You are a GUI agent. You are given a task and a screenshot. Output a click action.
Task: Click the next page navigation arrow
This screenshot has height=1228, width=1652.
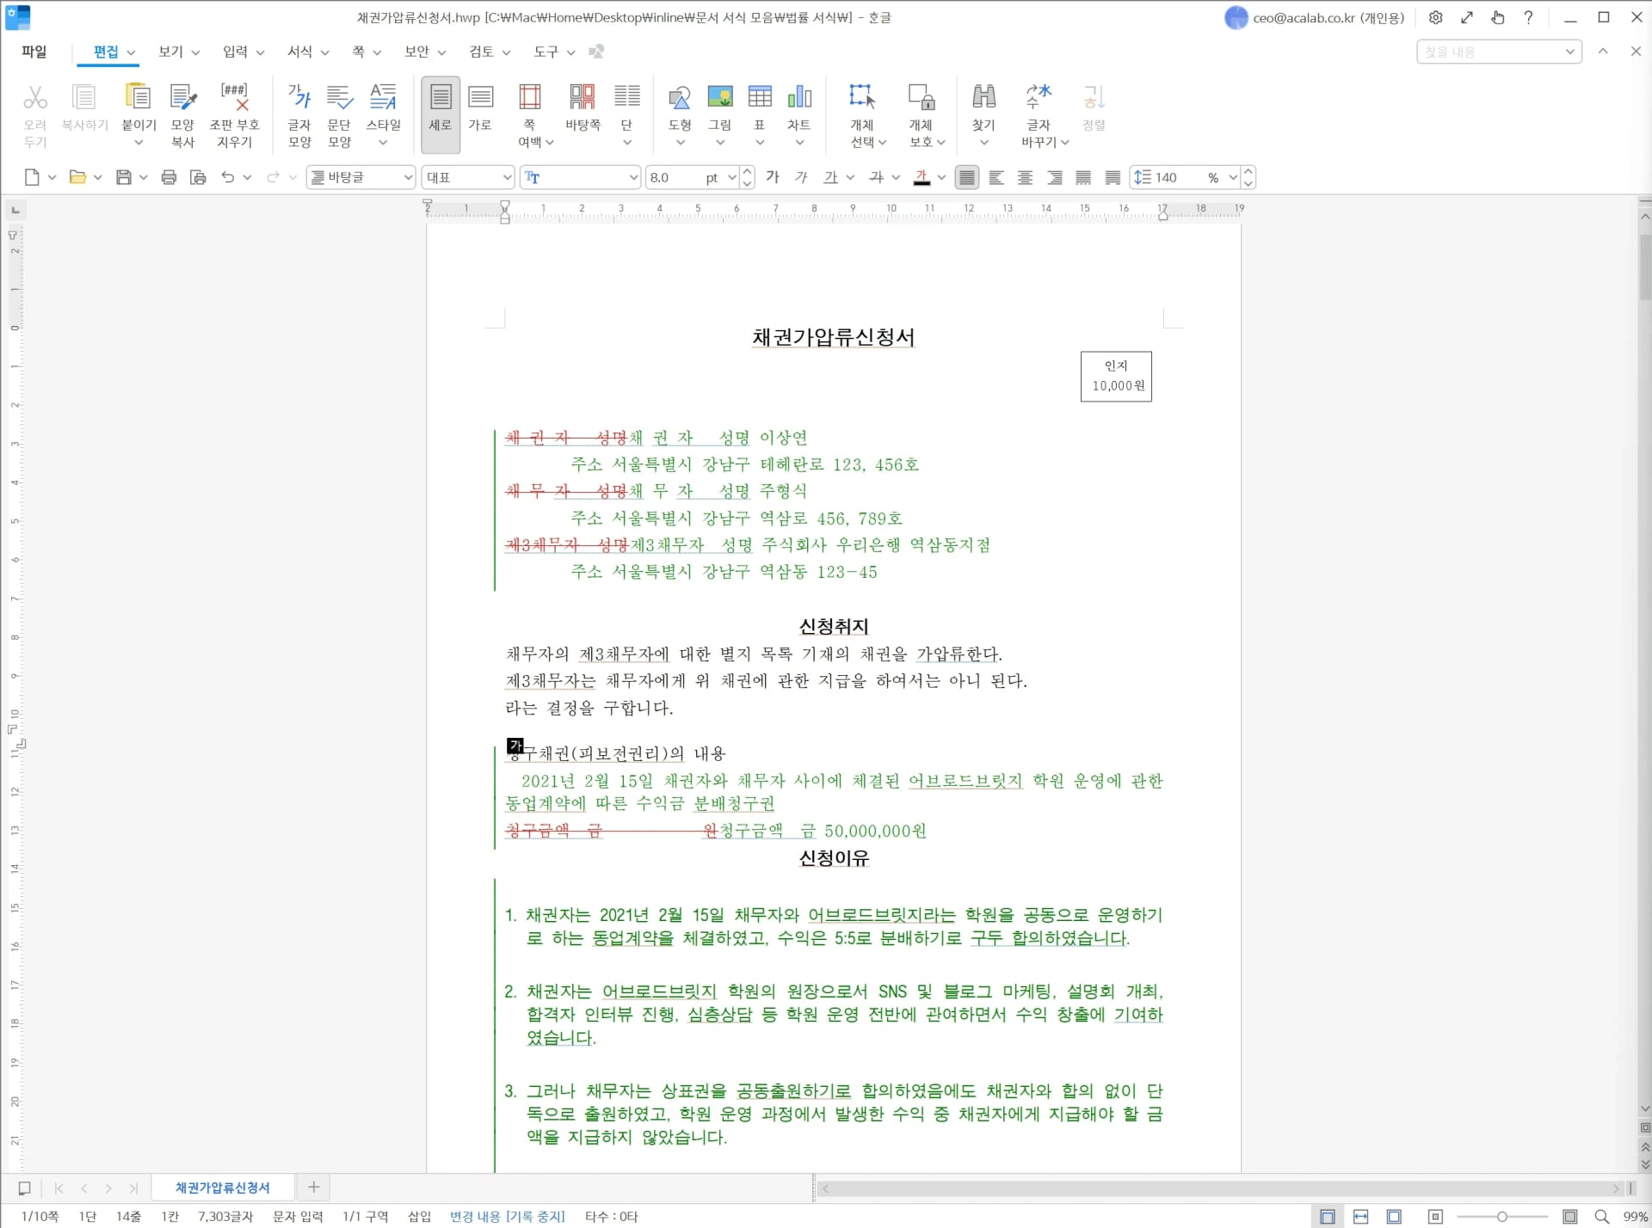tap(108, 1188)
